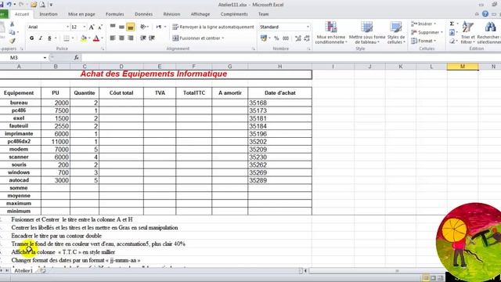Viewport: 501px width, 282px height.
Task: Open the font size 12 dropdown
Action: point(85,27)
